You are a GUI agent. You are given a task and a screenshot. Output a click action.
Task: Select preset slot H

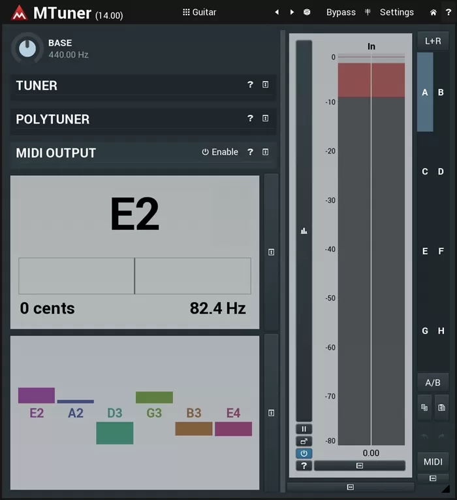[x=441, y=331]
